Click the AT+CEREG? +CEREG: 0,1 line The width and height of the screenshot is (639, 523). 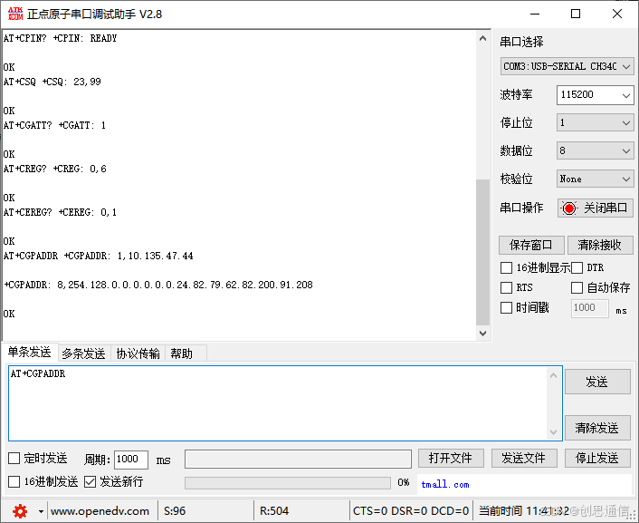[x=60, y=212]
